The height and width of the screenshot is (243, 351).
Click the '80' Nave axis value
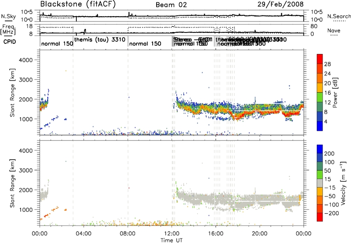314,26
